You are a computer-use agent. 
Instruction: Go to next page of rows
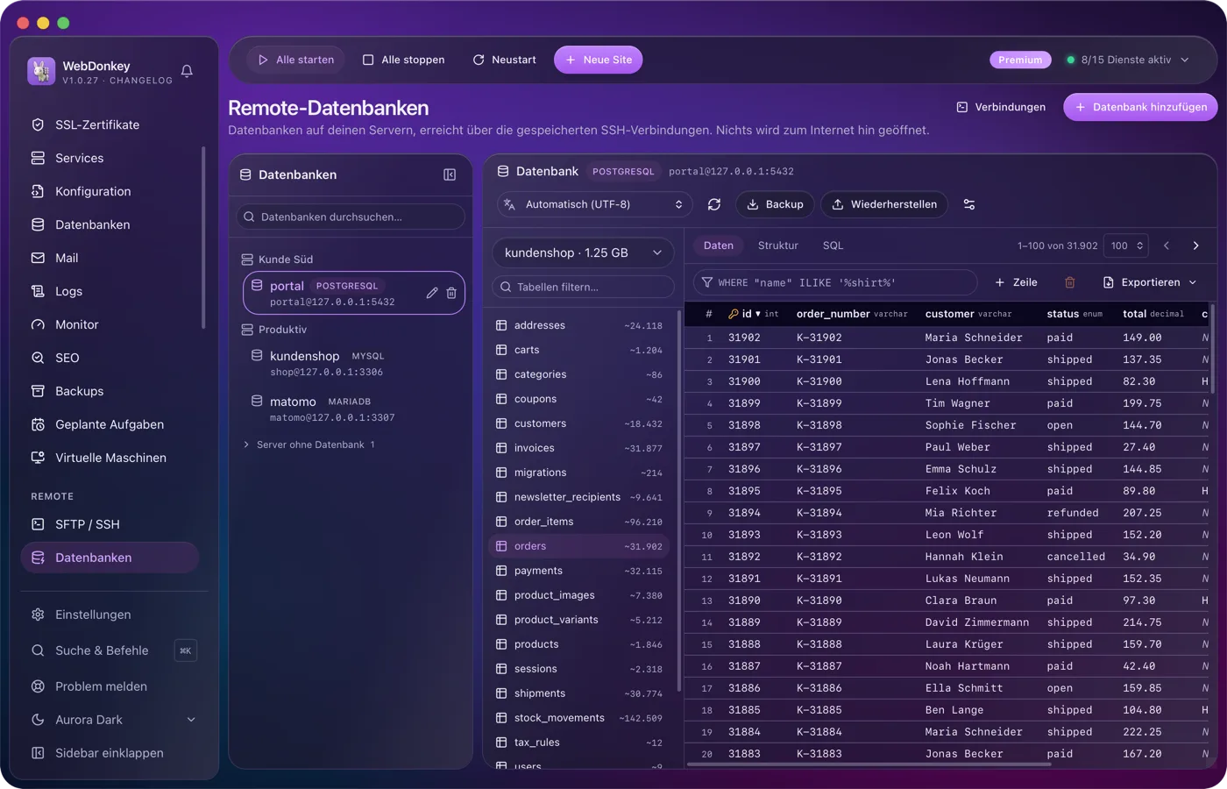click(x=1195, y=245)
